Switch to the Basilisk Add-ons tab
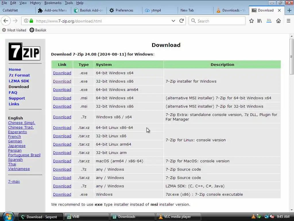294x221 pixels. tap(89, 10)
